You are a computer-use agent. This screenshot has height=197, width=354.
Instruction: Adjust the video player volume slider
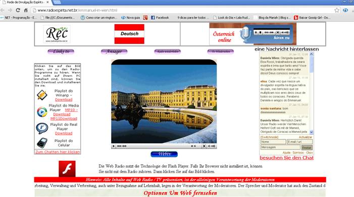coord(213,146)
